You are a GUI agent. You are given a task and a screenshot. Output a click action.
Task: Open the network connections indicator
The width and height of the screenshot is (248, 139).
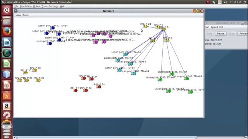(214, 2)
